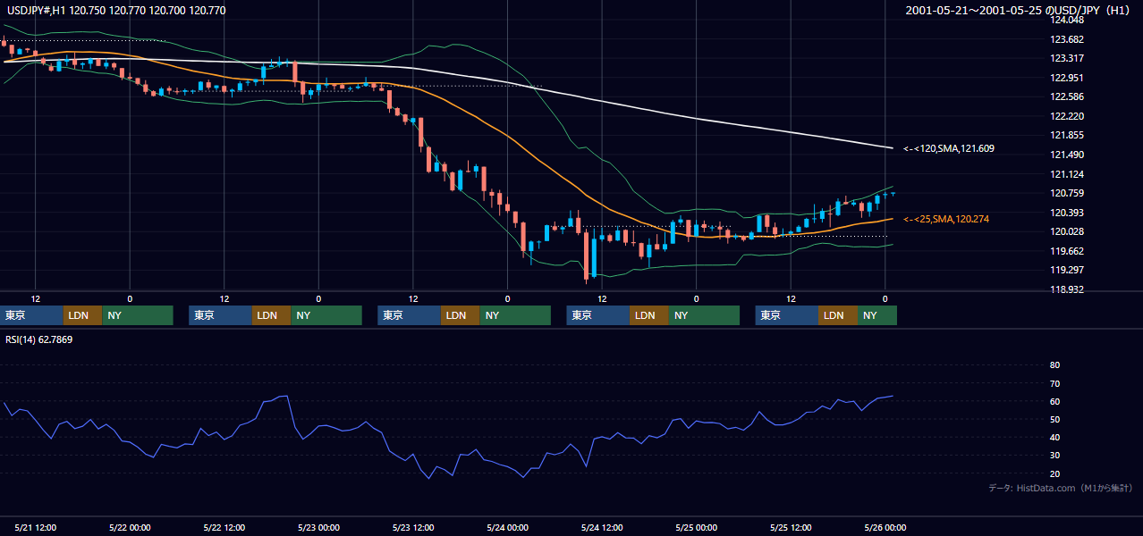Screen dimensions: 1143x536
Task: Select the 東京 session block for 5/21
Action: click(31, 315)
